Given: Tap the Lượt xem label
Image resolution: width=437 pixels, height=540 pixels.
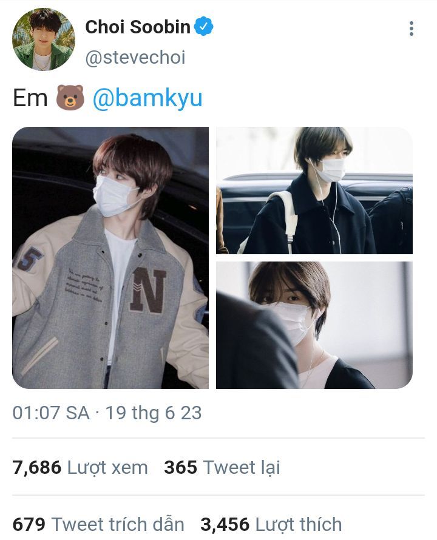Looking at the screenshot, I should pyautogui.click(x=107, y=468).
